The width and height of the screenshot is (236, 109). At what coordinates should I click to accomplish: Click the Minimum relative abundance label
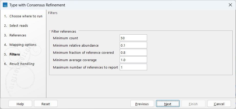[76, 45]
